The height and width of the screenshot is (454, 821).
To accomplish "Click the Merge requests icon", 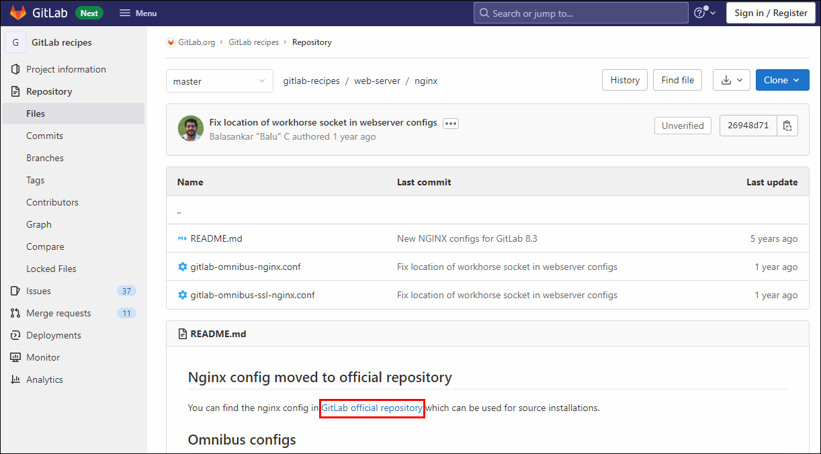I will [15, 313].
